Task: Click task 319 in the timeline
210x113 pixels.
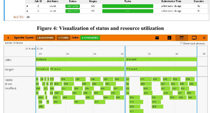Action: point(146,84)
